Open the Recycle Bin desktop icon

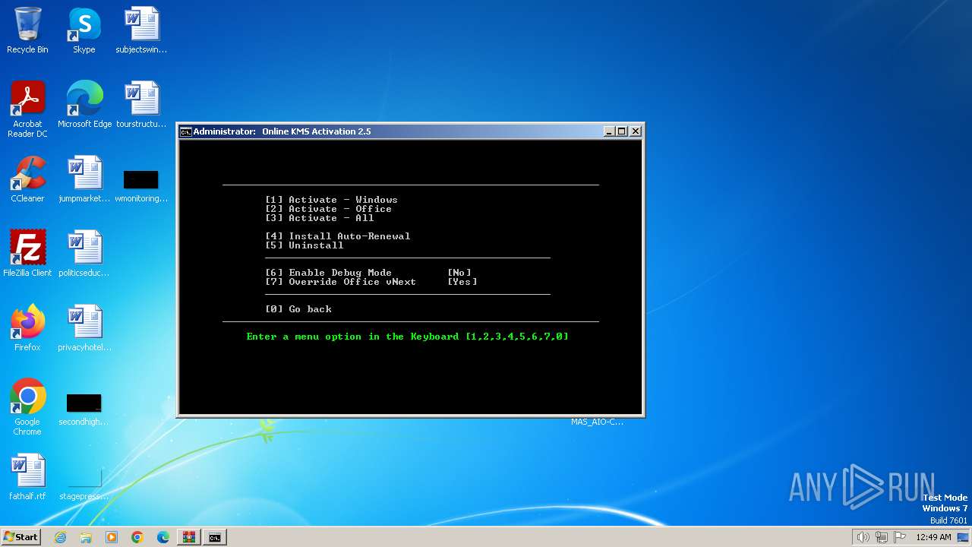[x=27, y=30]
